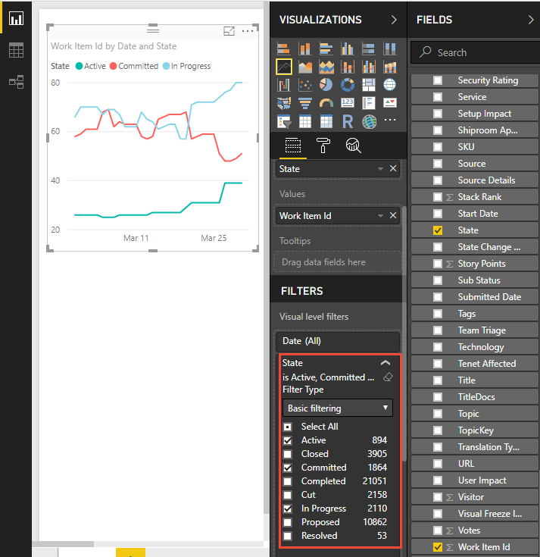Uncheck the State field checkbox
540x557 pixels.
438,230
